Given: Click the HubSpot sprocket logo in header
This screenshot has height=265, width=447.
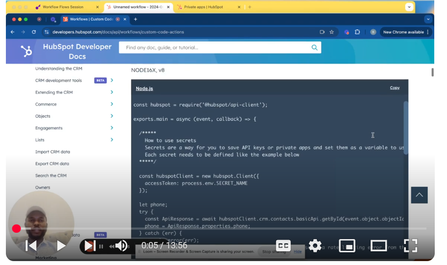Looking at the screenshot, I should pyautogui.click(x=26, y=51).
